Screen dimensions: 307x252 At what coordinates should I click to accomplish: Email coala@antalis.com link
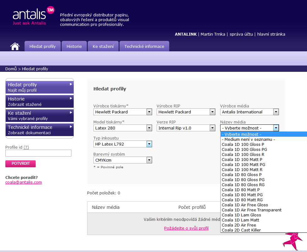tap(24, 182)
